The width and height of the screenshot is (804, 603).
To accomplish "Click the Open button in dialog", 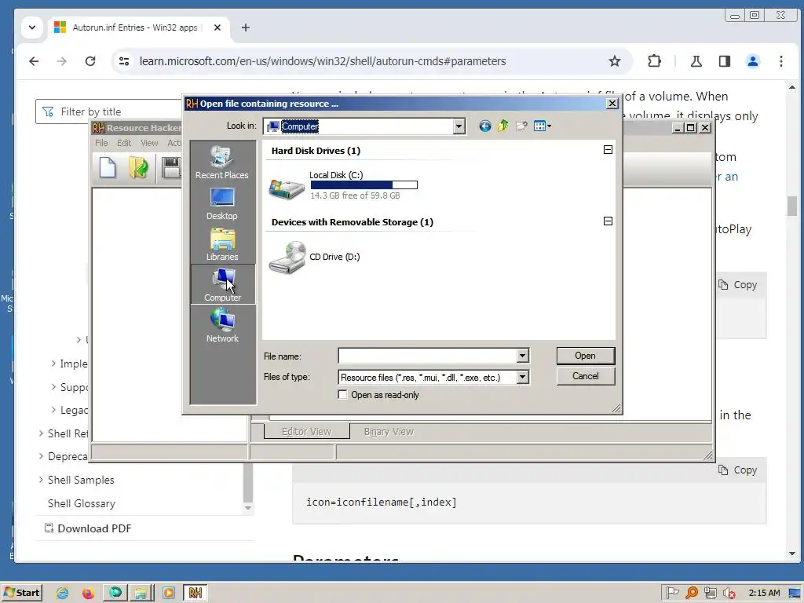I will coord(585,356).
